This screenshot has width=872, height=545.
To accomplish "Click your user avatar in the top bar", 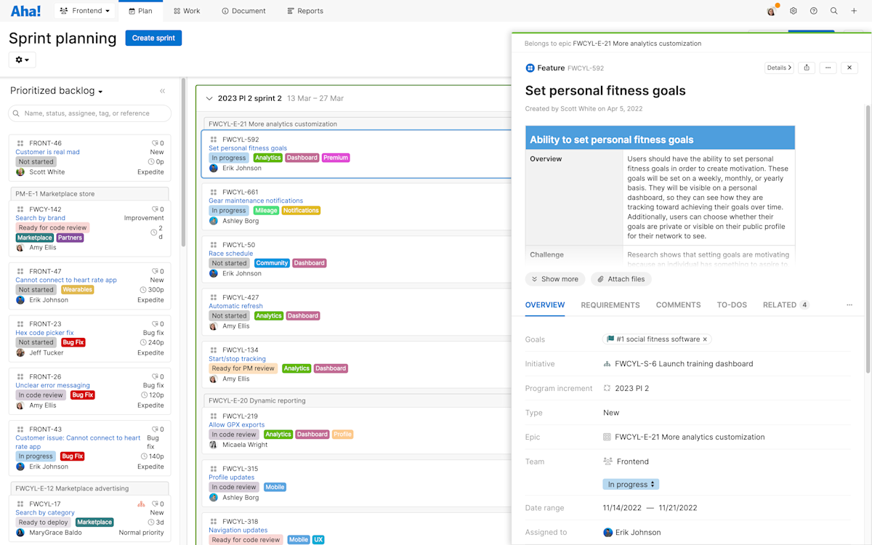I will 770,11.
